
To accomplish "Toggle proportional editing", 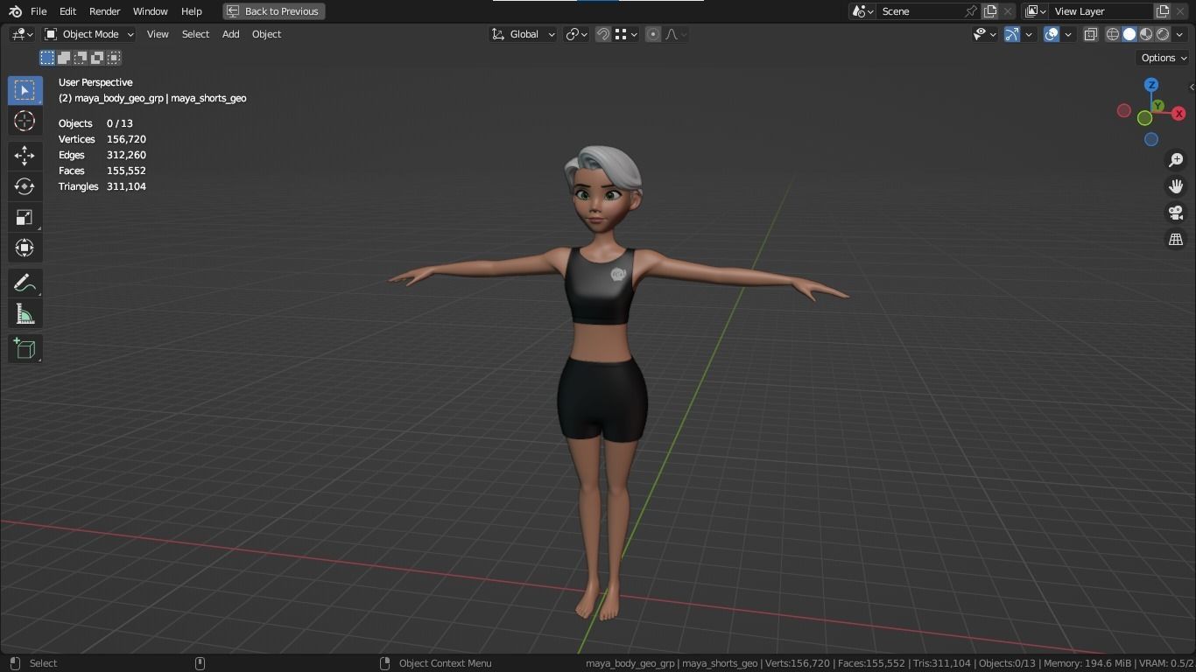I will (653, 34).
